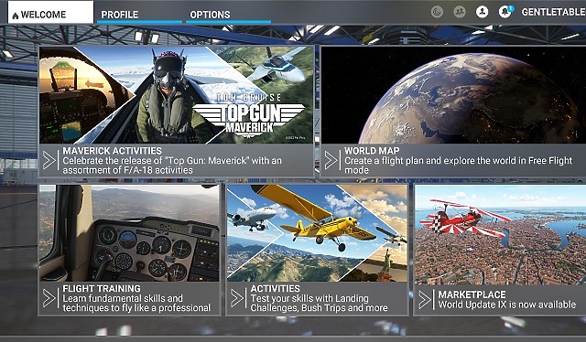Click the double-chevron on Marketplace tile
This screenshot has height=342, width=586.
[x=425, y=300]
